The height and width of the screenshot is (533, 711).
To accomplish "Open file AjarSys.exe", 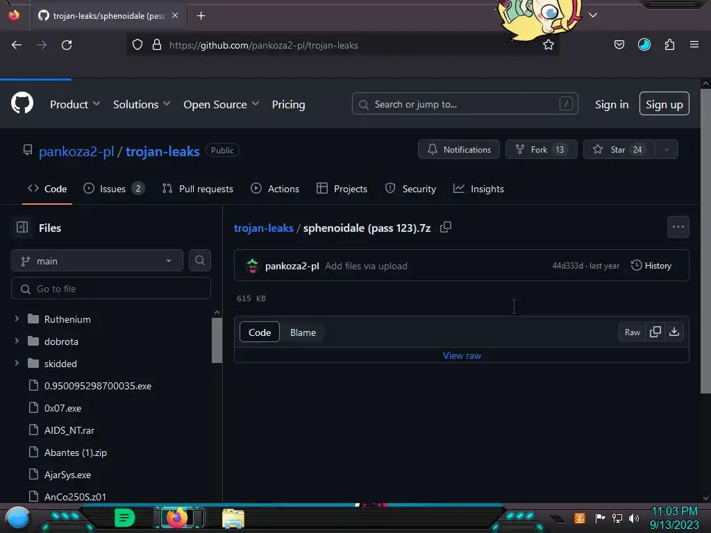I will pyautogui.click(x=67, y=475).
